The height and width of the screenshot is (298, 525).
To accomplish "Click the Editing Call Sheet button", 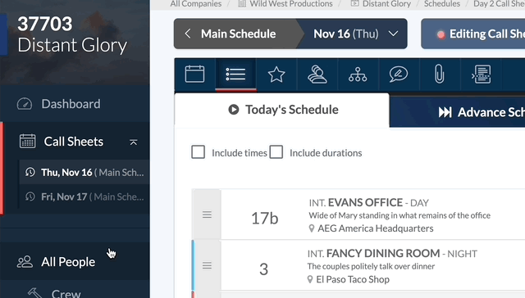I will tap(473, 34).
